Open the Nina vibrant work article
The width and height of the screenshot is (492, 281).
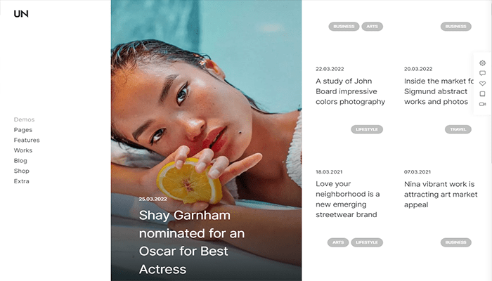[441, 194]
